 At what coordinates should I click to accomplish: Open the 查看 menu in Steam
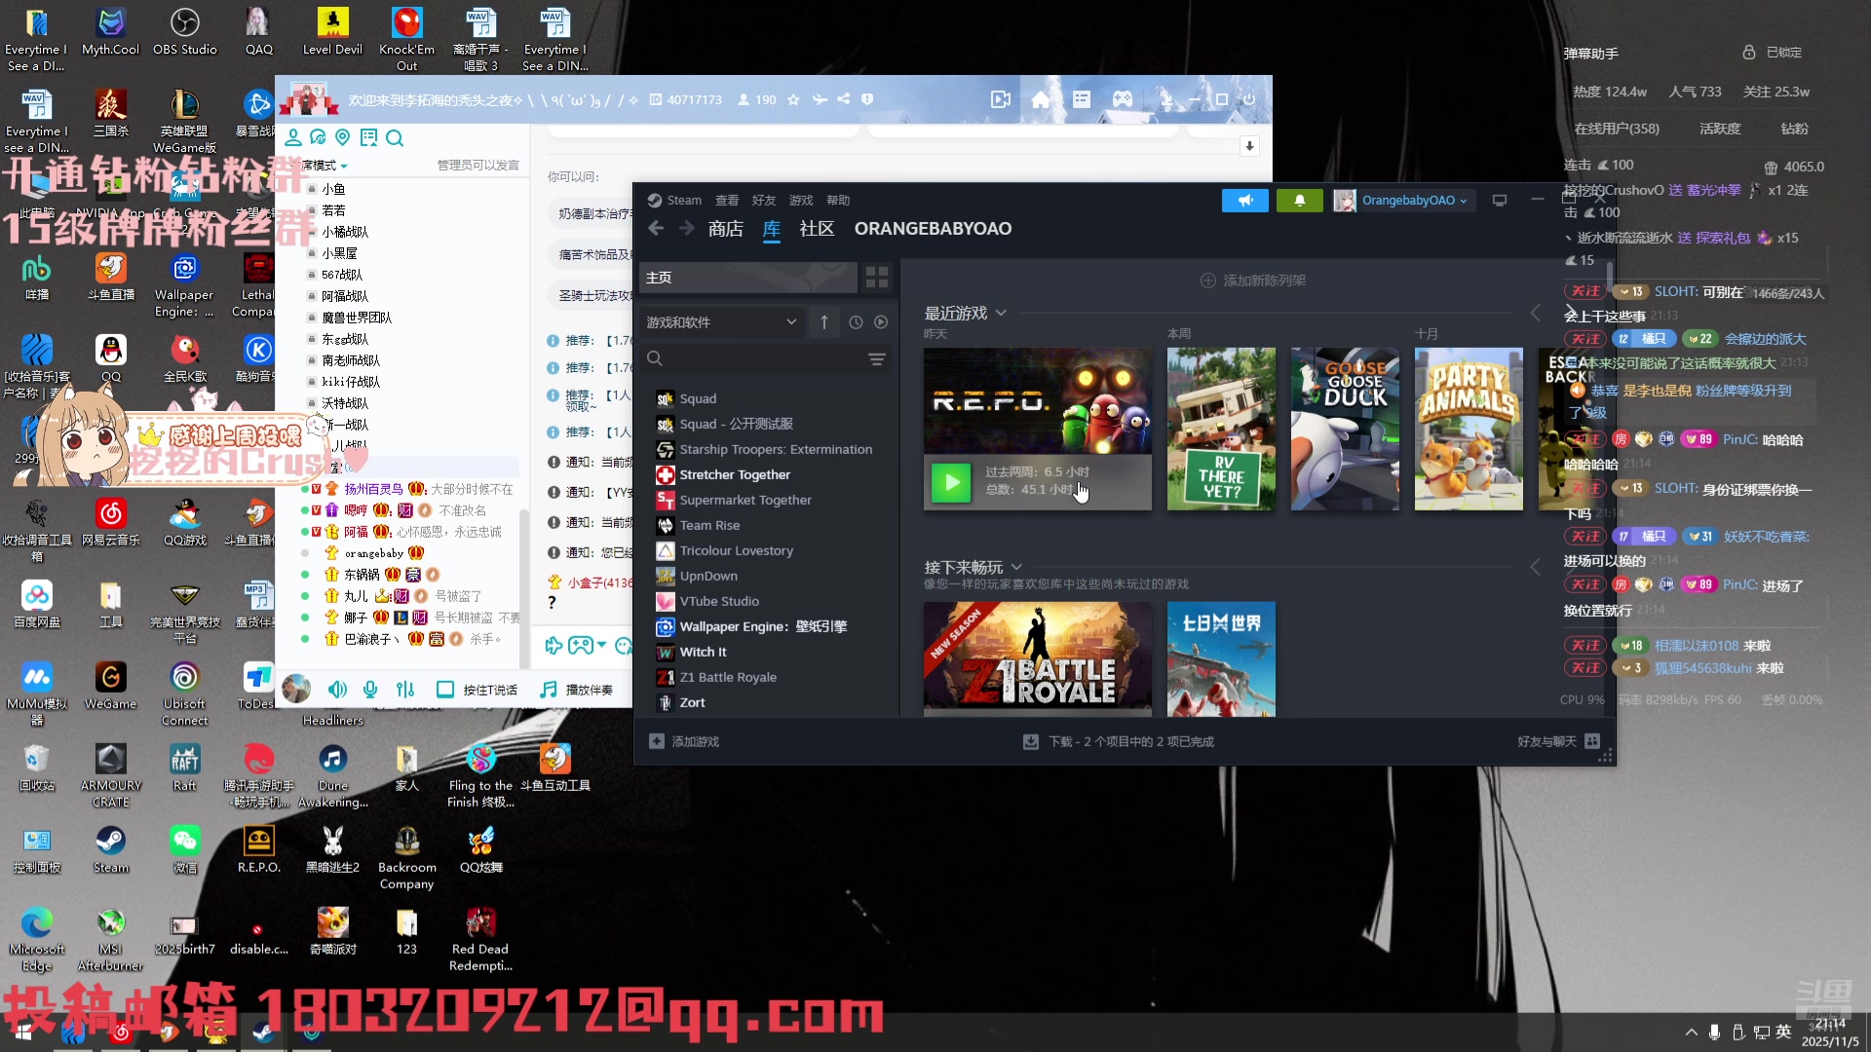click(726, 200)
